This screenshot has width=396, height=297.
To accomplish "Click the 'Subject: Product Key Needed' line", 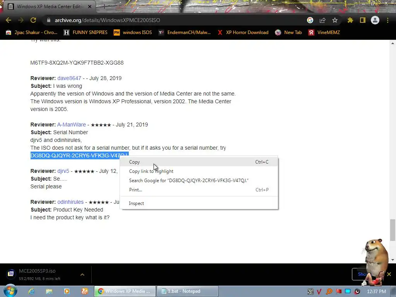I will pyautogui.click(x=67, y=210).
